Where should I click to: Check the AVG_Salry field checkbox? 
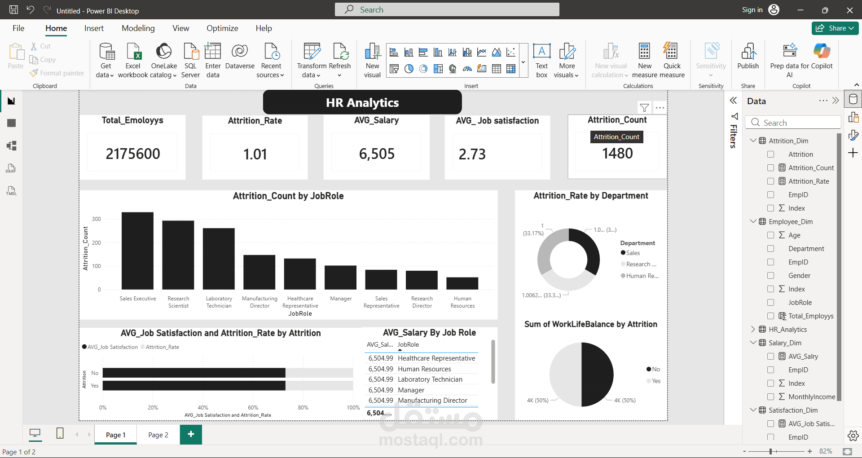771,356
